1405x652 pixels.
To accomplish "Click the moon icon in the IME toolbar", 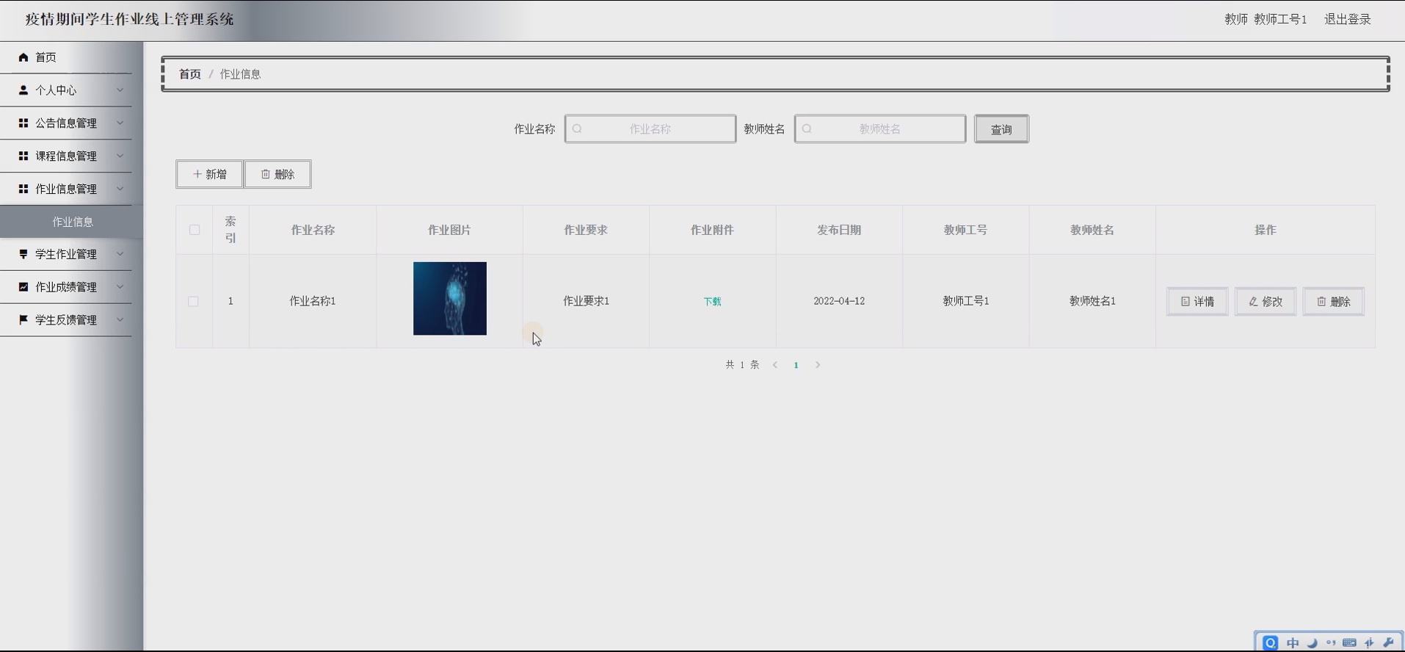I will [1312, 642].
